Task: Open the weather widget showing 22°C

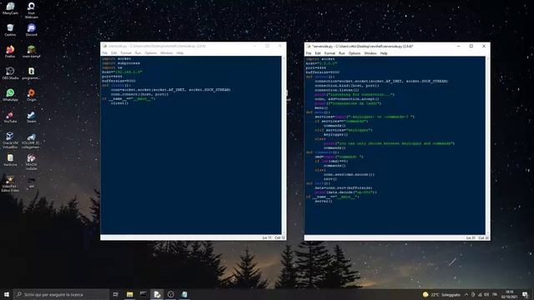Action: (x=441, y=294)
